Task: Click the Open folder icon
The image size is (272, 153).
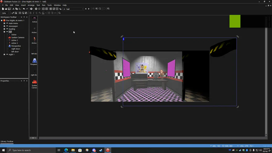Action: (6, 9)
